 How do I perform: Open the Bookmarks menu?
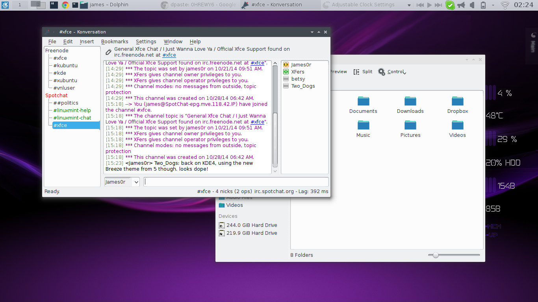pos(115,42)
